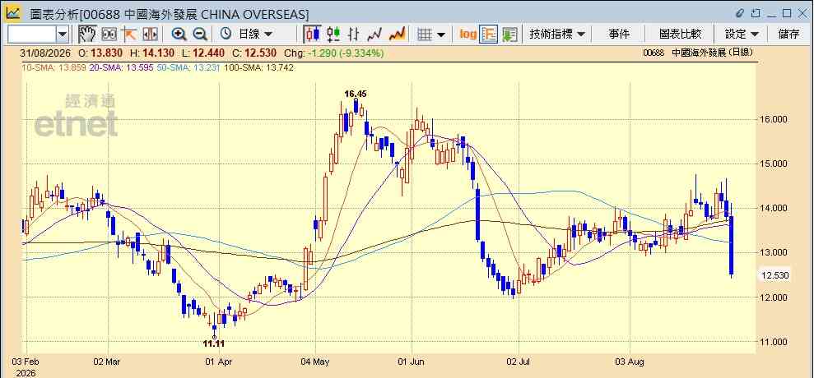This screenshot has height=378, width=814.
Task: Click the 16.45 high price label
Action: click(355, 94)
